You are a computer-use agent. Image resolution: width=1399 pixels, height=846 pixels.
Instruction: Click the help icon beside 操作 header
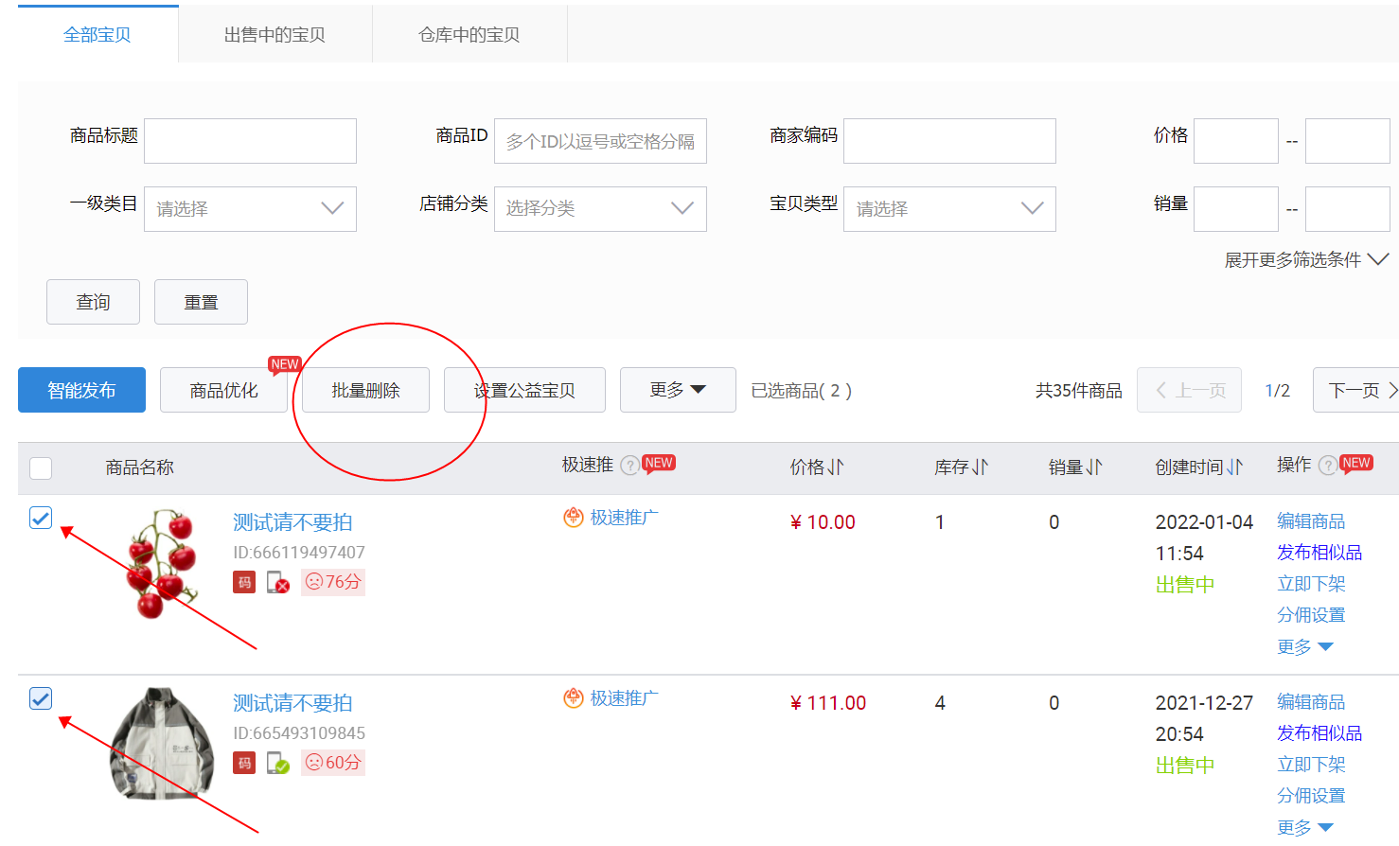coord(1328,466)
